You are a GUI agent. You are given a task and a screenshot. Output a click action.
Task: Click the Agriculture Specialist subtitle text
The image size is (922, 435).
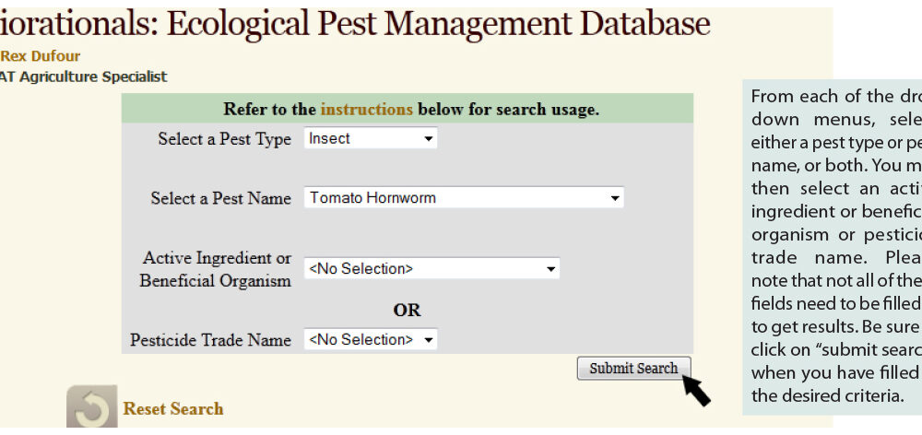pyautogui.click(x=83, y=77)
